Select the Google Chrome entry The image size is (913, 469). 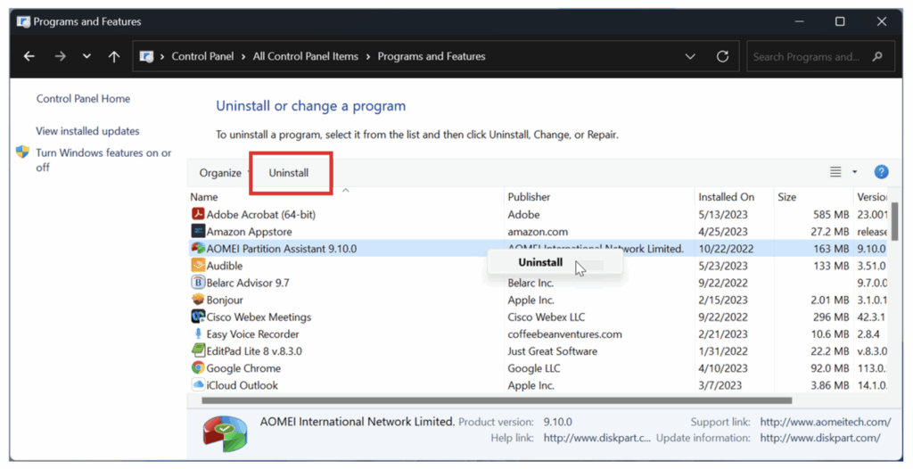pyautogui.click(x=243, y=368)
